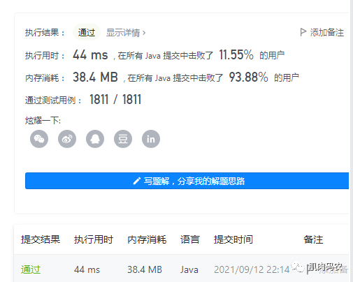Click the 1811 / 1811 test cases value
This screenshot has width=353, height=282.
(x=115, y=100)
